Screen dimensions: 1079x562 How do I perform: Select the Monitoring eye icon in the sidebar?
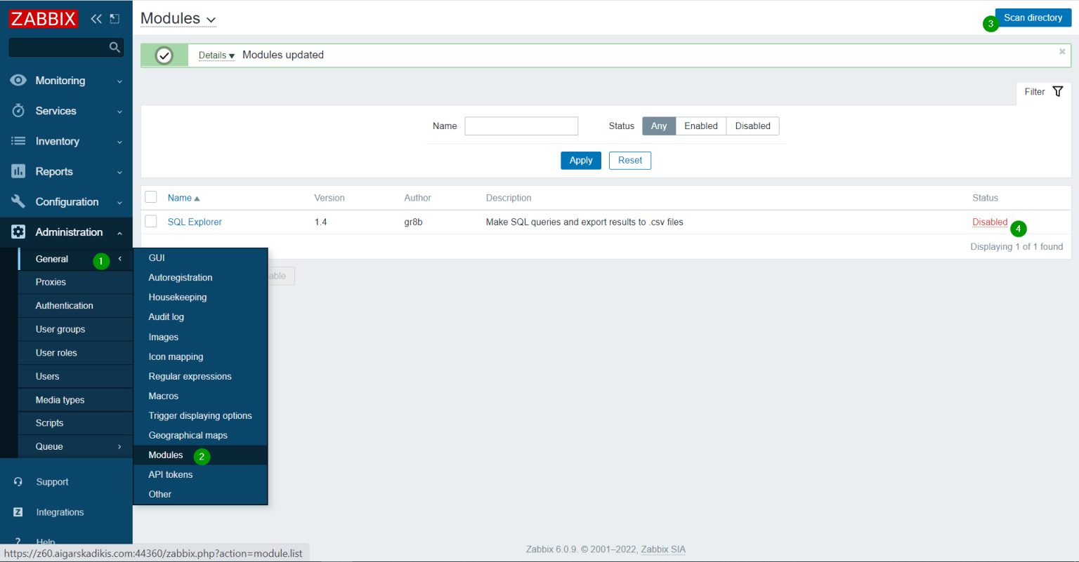(x=18, y=80)
